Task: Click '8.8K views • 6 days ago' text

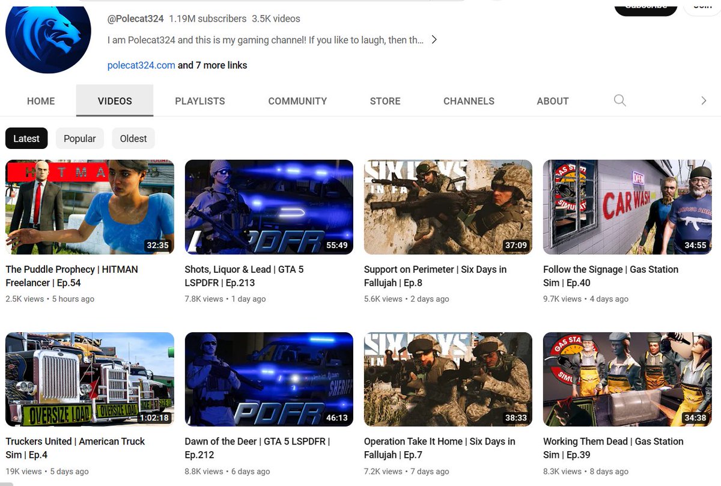Action: pyautogui.click(x=227, y=472)
